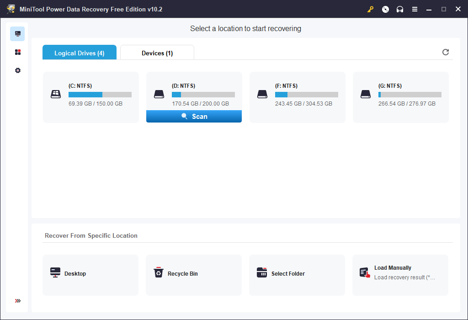Open Settings via the gear icon
Screen dimensions: 468x320
pos(17,70)
